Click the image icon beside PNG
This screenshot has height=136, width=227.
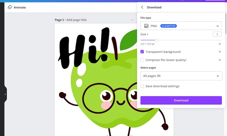click(x=146, y=26)
